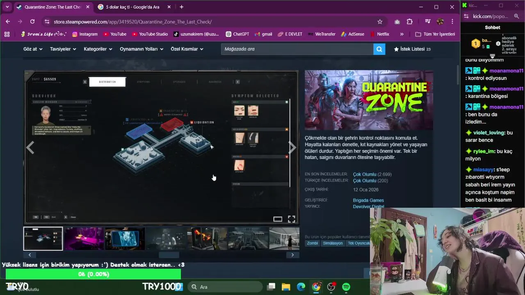Image resolution: width=525 pixels, height=295 pixels.
Task: Open the ChatGPT bookmark
Action: (x=237, y=34)
